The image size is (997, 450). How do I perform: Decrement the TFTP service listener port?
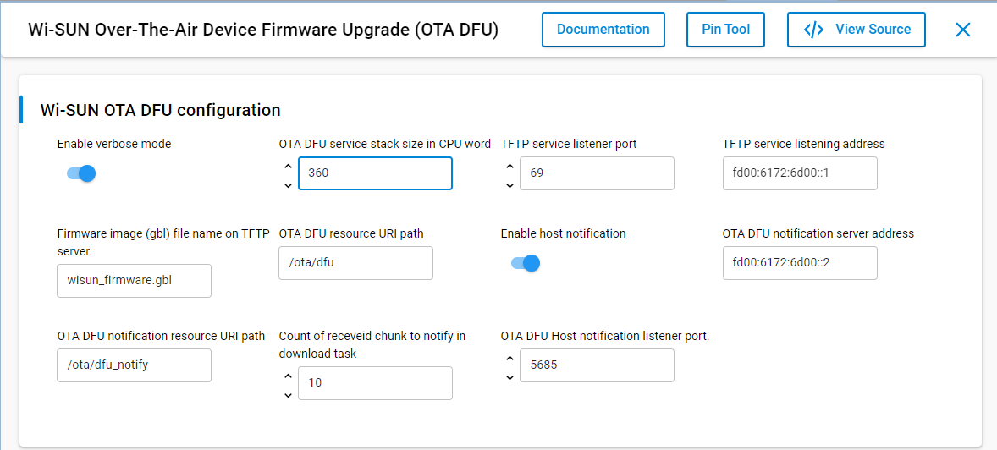[509, 185]
